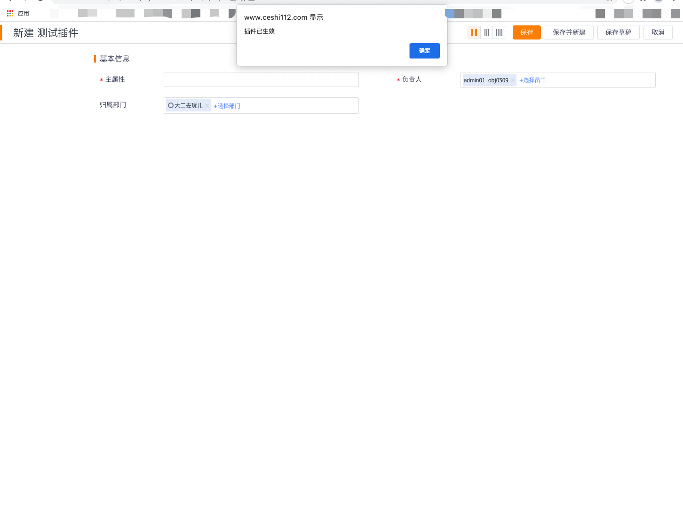
Task: Confirm the plugin alert with 确定
Action: pyautogui.click(x=424, y=51)
